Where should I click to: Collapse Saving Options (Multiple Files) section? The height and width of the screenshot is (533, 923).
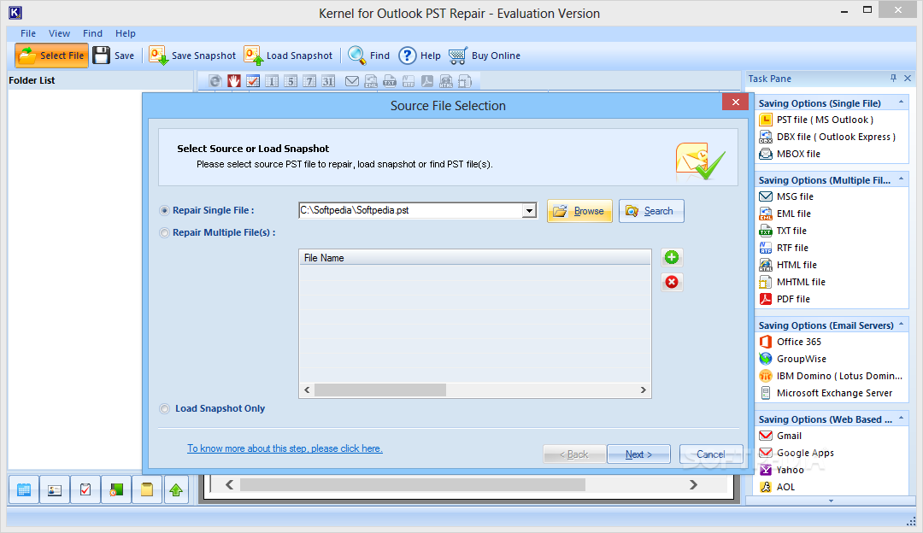pyautogui.click(x=901, y=179)
